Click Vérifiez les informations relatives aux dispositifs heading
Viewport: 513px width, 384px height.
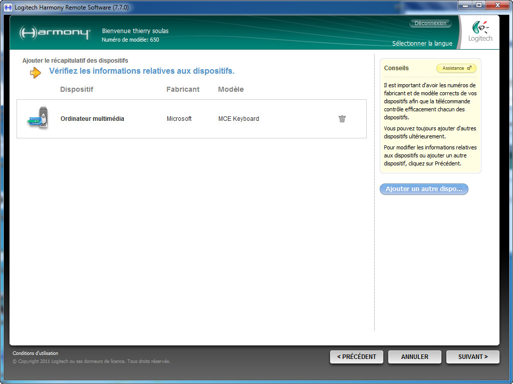tap(142, 71)
